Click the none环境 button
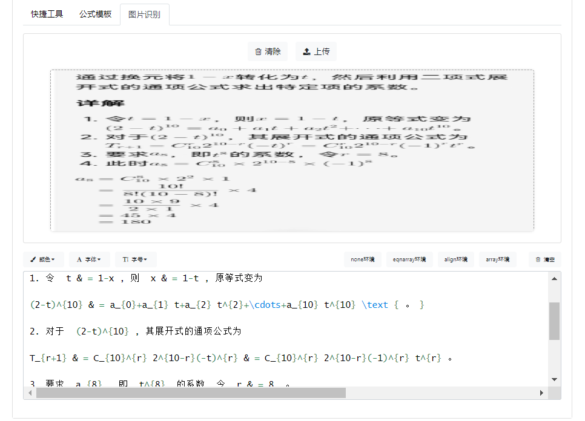Screen dimensions: 585x421 [362, 259]
